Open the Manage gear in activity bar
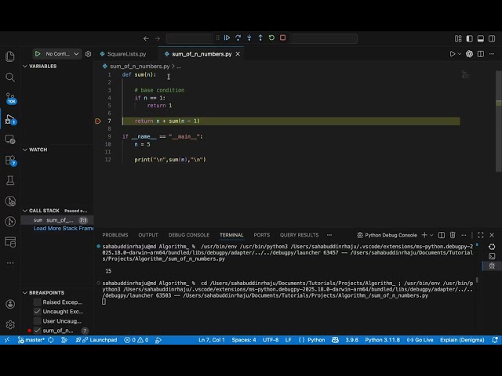Image resolution: width=502 pixels, height=376 pixels. tap(10, 324)
